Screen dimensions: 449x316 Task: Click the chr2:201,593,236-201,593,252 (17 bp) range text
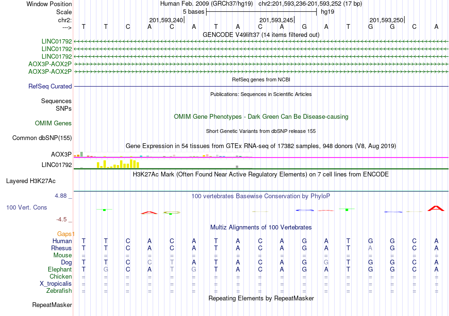pyautogui.click(x=310, y=4)
